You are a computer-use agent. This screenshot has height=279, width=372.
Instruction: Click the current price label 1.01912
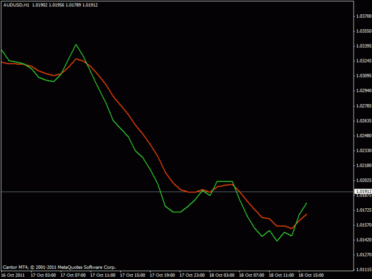tap(364, 192)
